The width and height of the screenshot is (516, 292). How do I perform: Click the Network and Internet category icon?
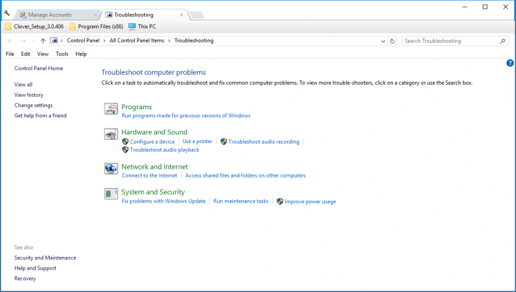111,169
